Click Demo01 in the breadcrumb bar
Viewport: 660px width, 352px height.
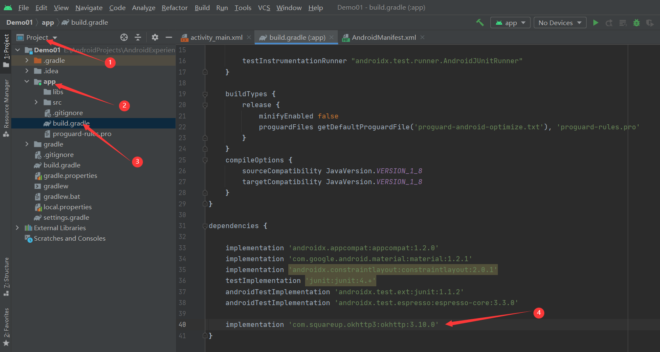[x=19, y=23]
